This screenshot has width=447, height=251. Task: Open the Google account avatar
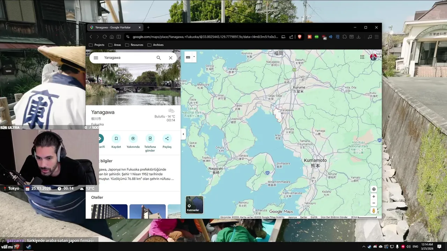[373, 57]
